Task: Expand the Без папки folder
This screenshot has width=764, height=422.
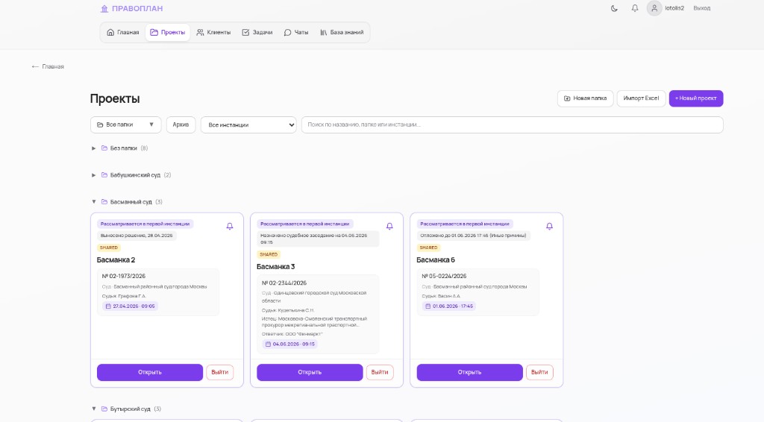Action: 93,148
